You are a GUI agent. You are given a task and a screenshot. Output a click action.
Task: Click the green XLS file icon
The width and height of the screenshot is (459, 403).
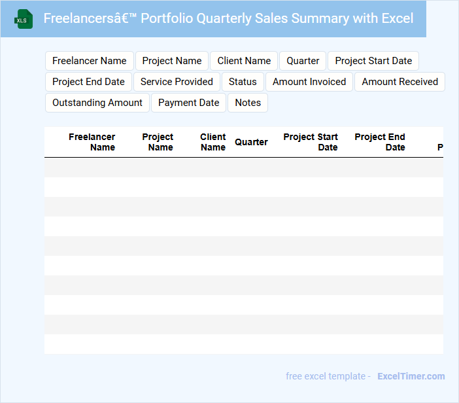(24, 19)
